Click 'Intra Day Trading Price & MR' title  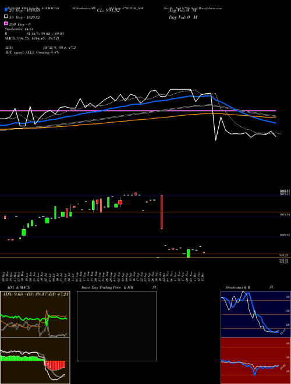pos(107,287)
